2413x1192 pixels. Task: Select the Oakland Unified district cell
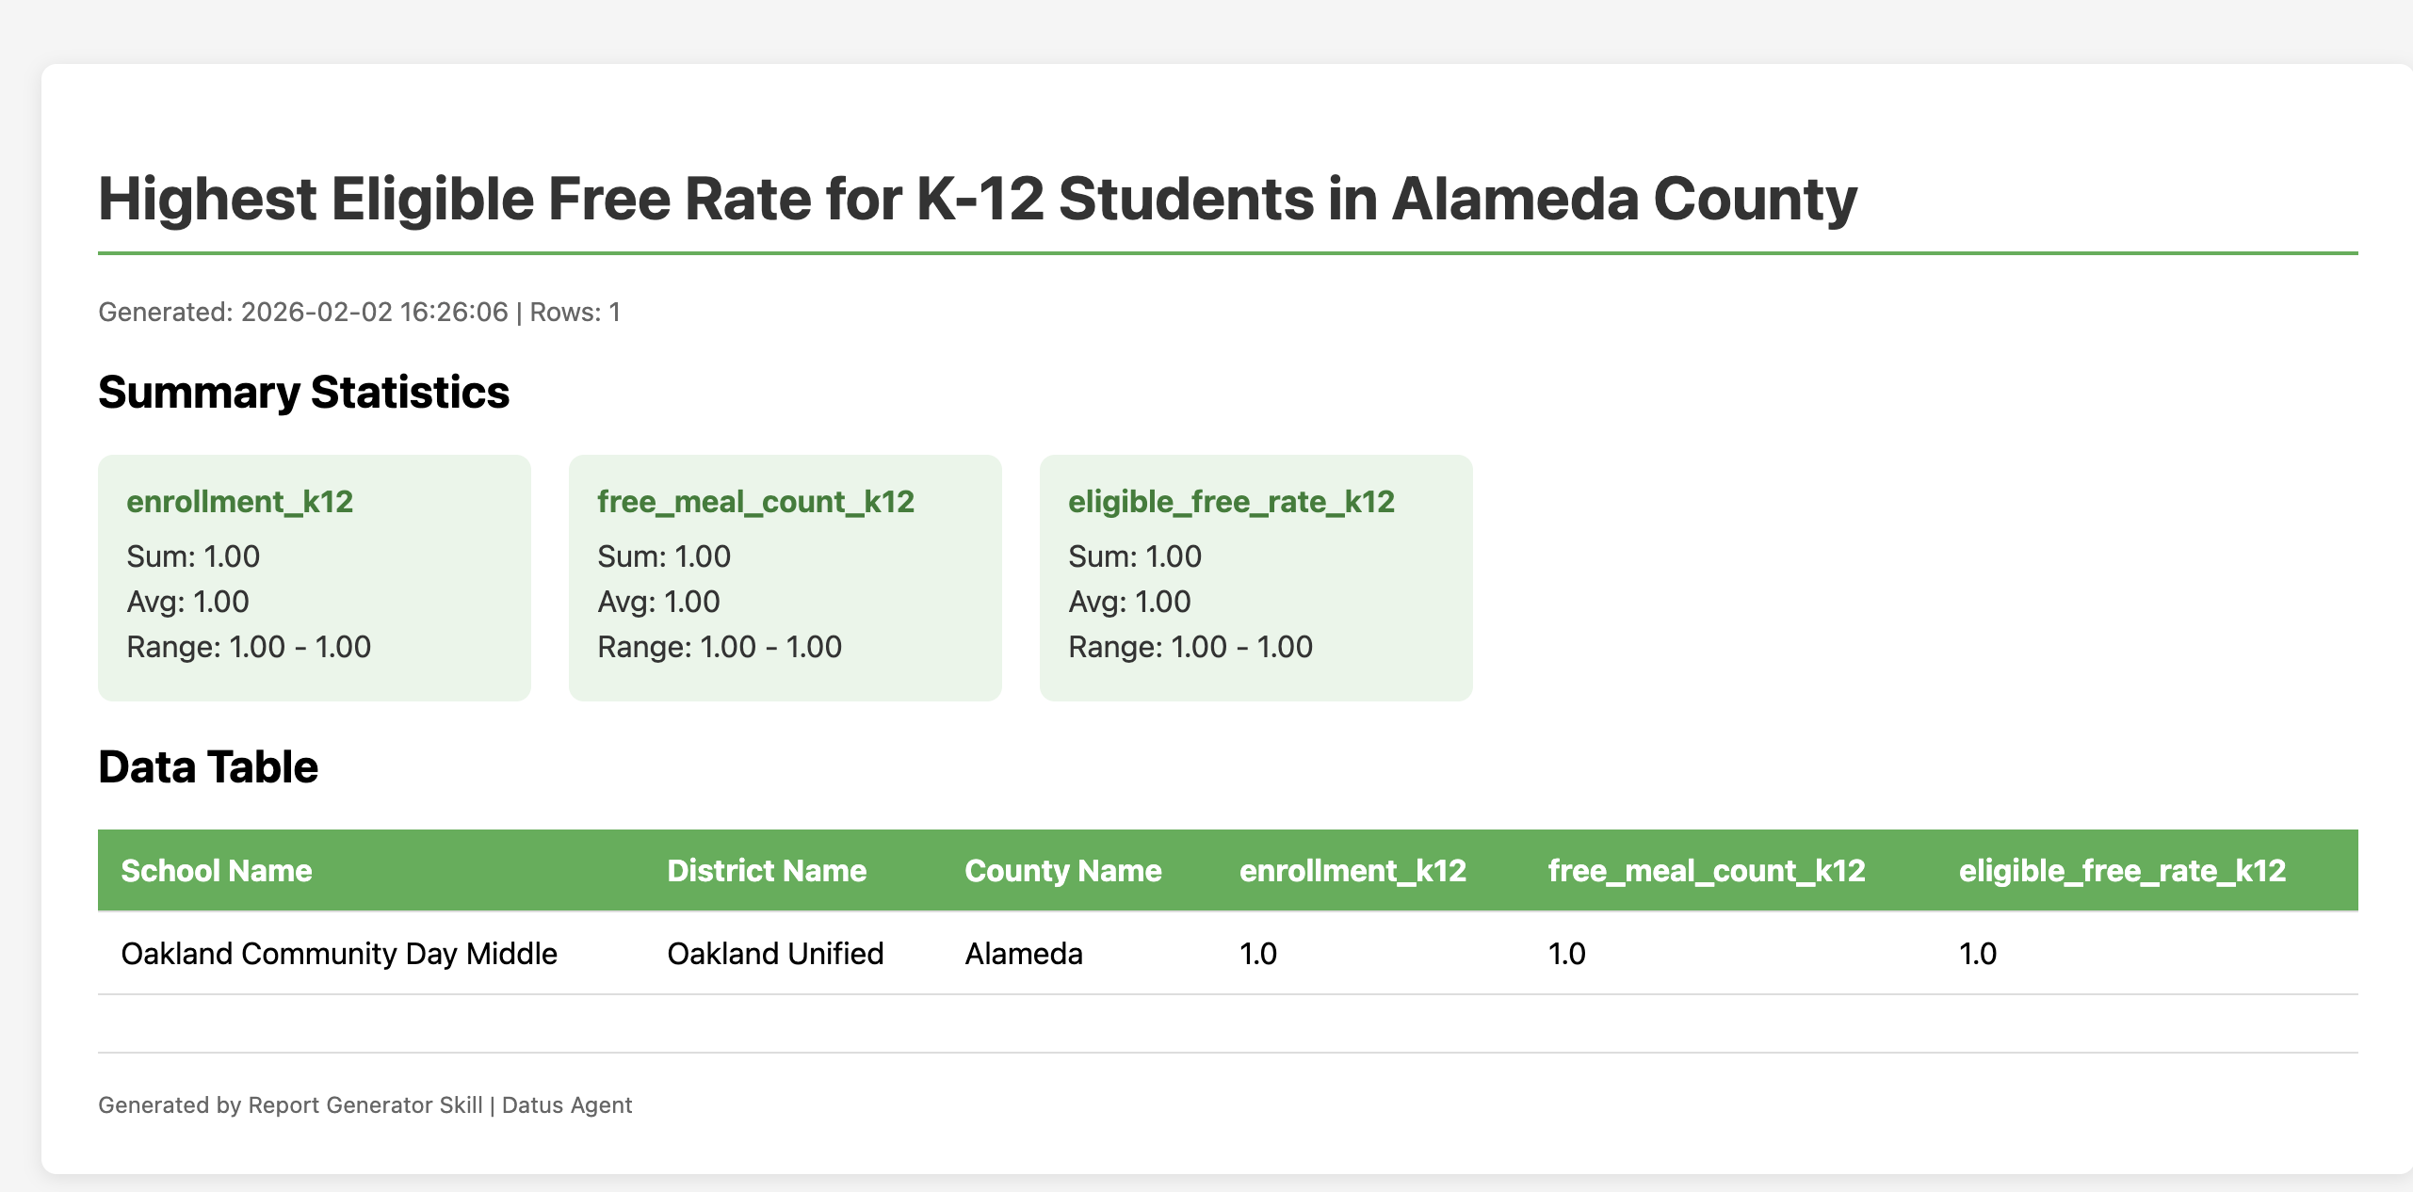775,954
